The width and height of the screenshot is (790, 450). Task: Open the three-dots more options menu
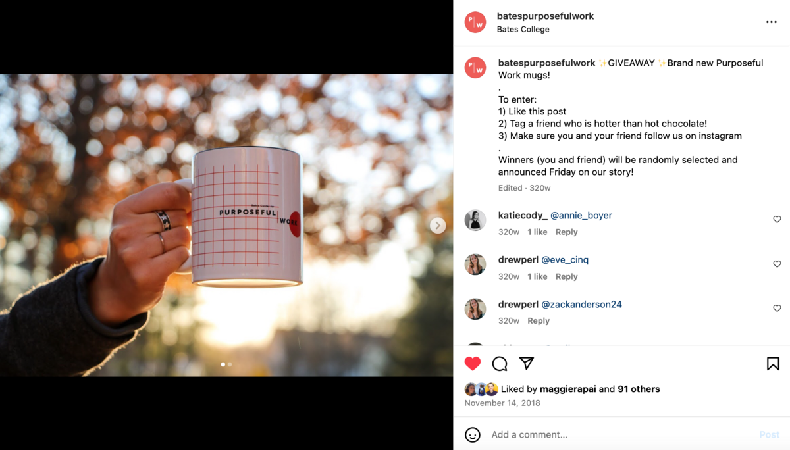point(772,22)
